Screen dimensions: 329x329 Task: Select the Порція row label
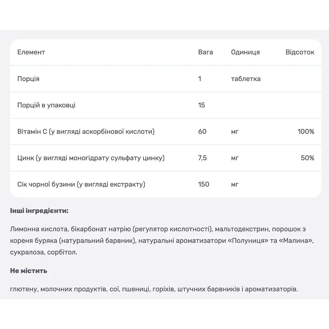point(28,79)
